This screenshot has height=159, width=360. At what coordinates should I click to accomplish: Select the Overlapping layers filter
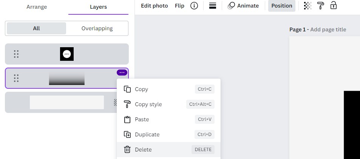tap(97, 28)
